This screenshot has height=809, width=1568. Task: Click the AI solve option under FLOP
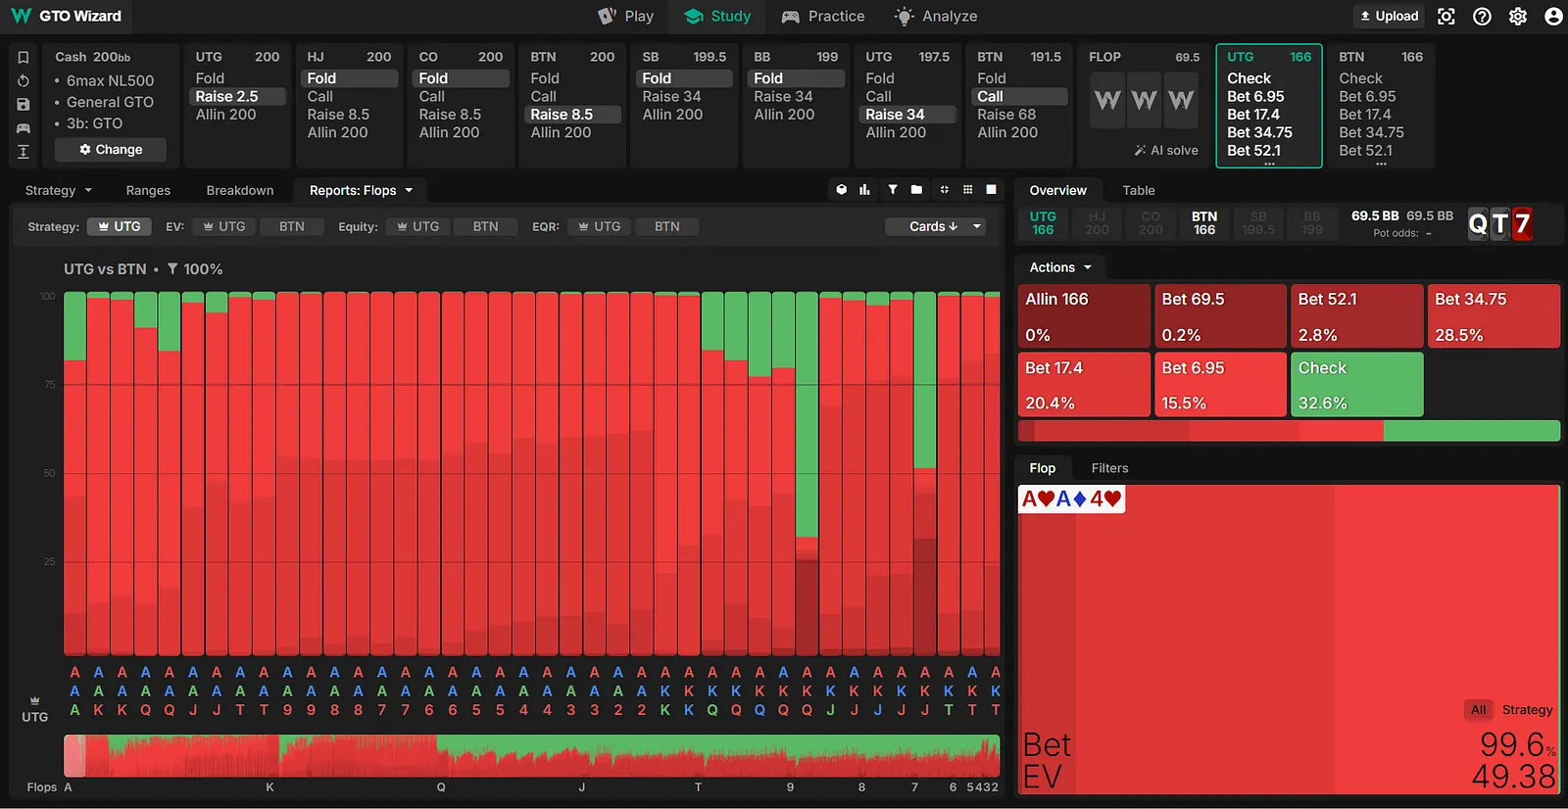(x=1166, y=150)
